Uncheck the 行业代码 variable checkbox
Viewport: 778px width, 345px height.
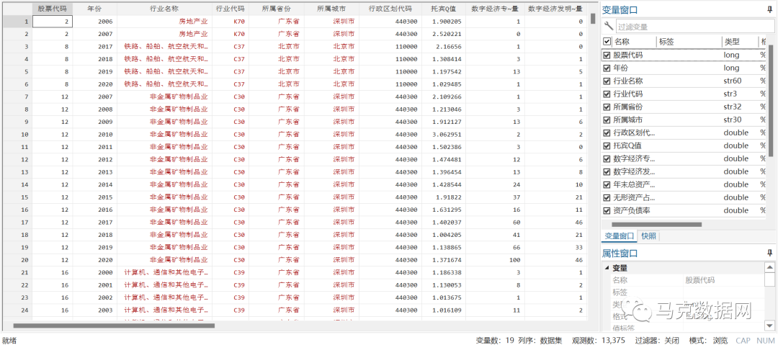coord(607,94)
